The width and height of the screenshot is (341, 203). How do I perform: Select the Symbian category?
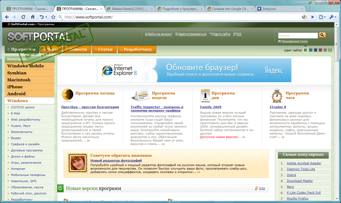click(x=29, y=73)
